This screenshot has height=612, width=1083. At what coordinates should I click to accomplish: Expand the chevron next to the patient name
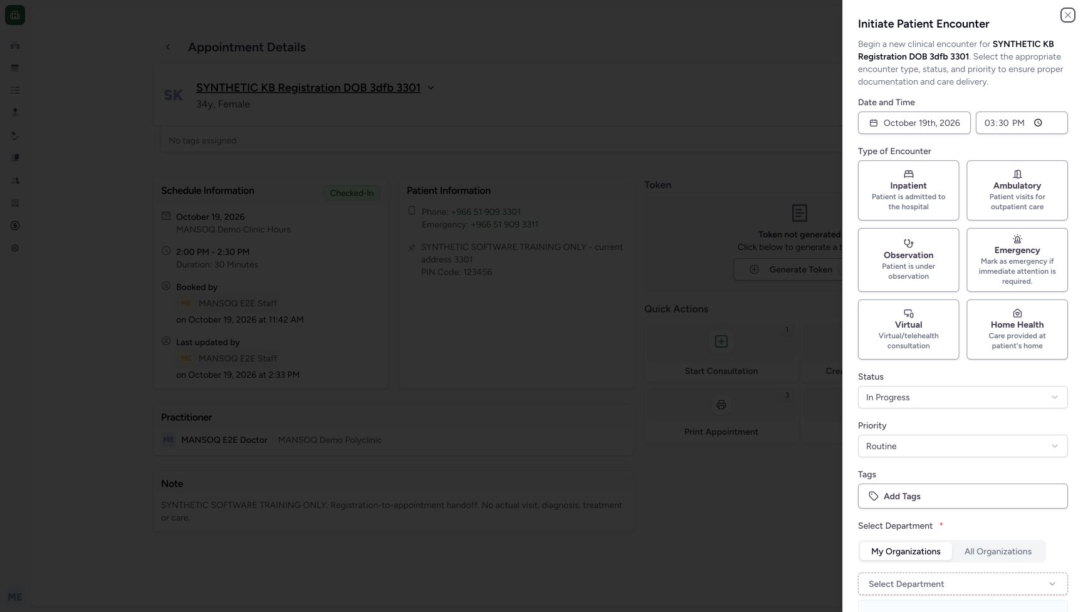tap(431, 88)
